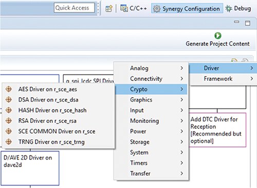257x188 pixels.
Task: Choose HASH Driver on r_sce_hash
Action: [x=58, y=110]
